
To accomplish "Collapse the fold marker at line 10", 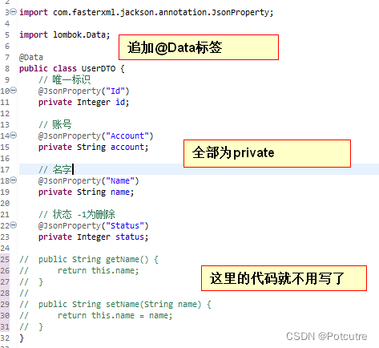I will coord(14,91).
